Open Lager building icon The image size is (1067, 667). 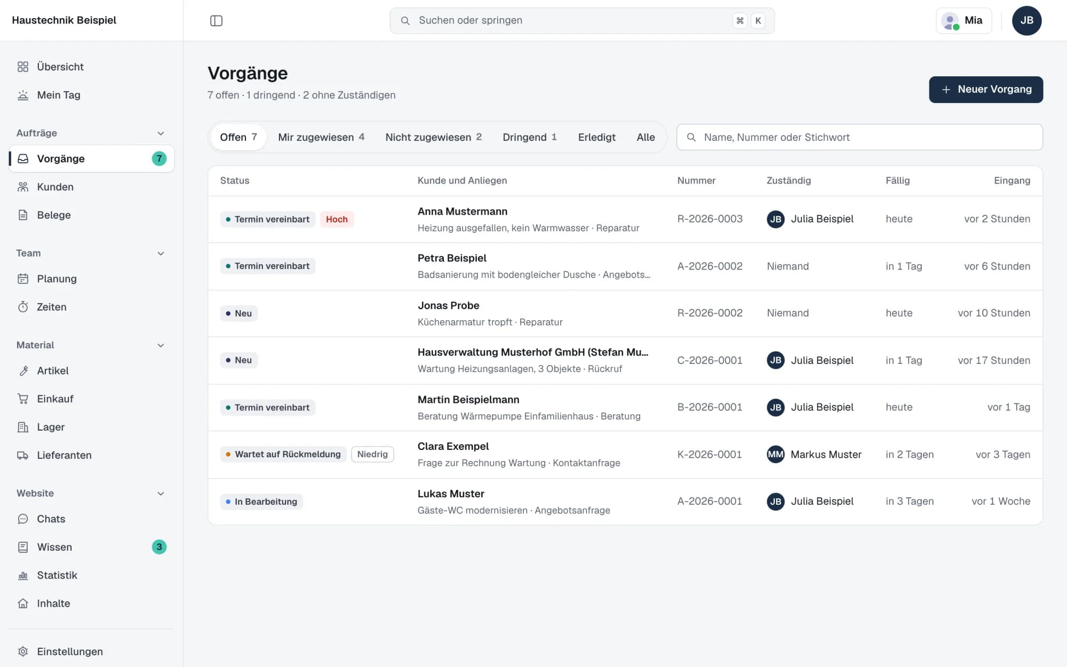(x=23, y=427)
